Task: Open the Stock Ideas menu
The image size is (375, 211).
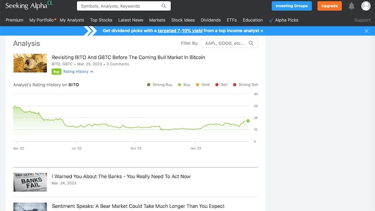Action: tap(183, 20)
